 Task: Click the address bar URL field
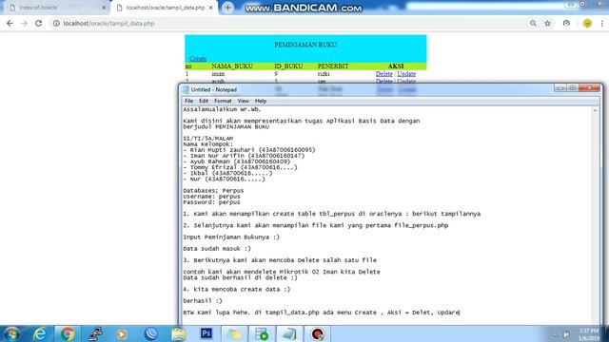[x=287, y=23]
